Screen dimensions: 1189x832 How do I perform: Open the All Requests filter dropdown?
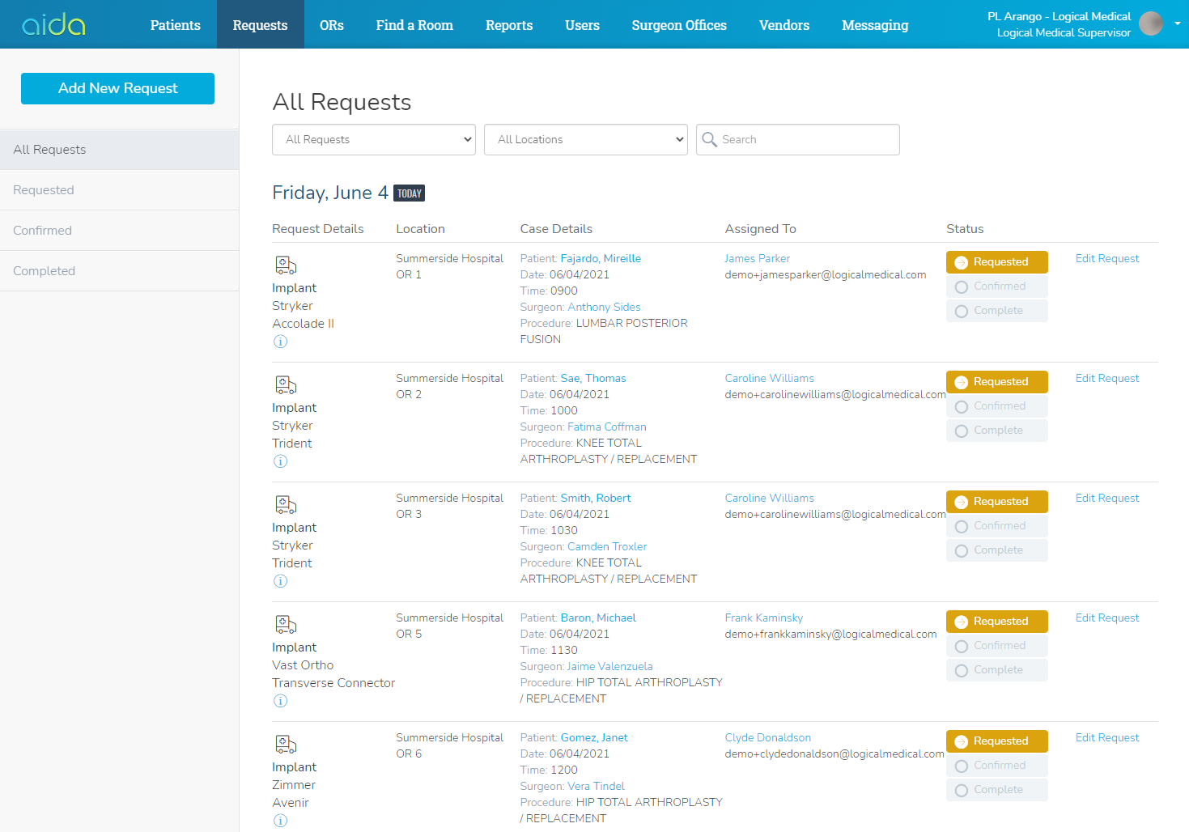pyautogui.click(x=373, y=139)
